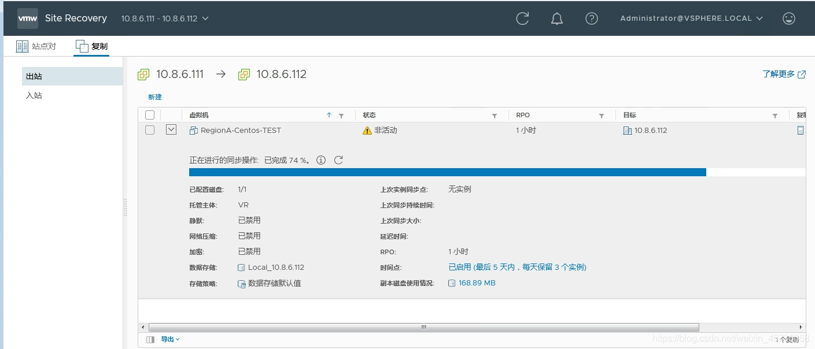
Task: Open the Administrator@VSPHERE.LOCAL user menu
Action: point(691,18)
